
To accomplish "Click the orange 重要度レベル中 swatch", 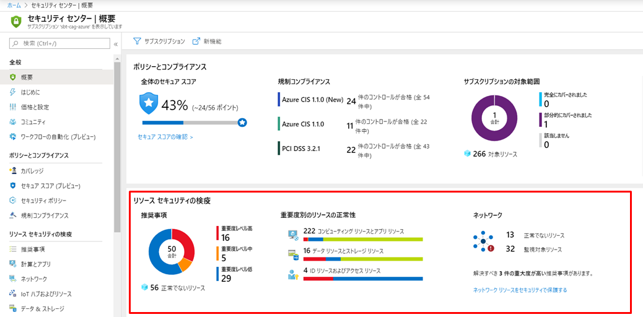I will (x=218, y=253).
